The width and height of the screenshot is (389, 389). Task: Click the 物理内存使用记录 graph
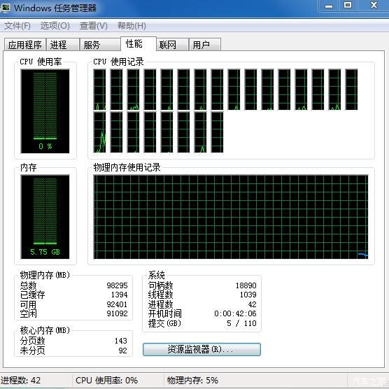point(231,217)
